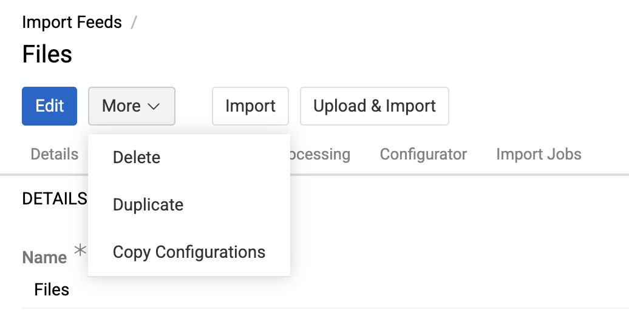View the Import Jobs tab

coord(539,154)
